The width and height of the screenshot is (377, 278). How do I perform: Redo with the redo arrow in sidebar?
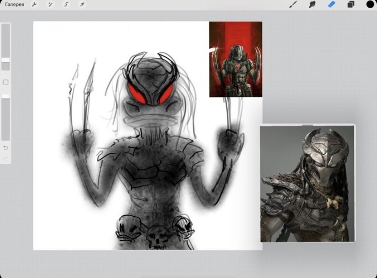pyautogui.click(x=6, y=158)
